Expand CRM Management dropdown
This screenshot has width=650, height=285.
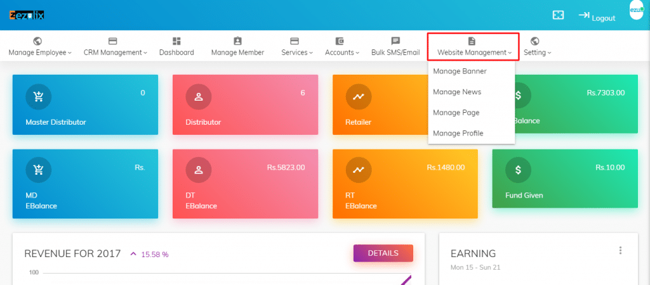pos(116,53)
